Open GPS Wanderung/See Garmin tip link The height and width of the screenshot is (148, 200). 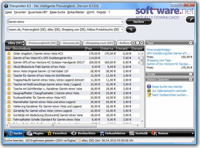(x=169, y=53)
